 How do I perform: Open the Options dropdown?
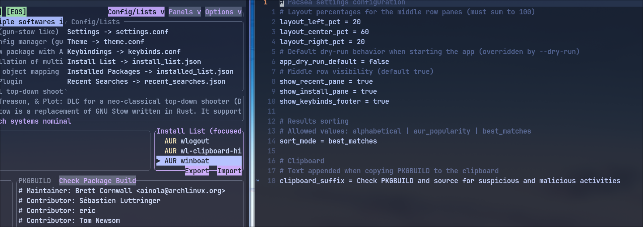pos(223,12)
